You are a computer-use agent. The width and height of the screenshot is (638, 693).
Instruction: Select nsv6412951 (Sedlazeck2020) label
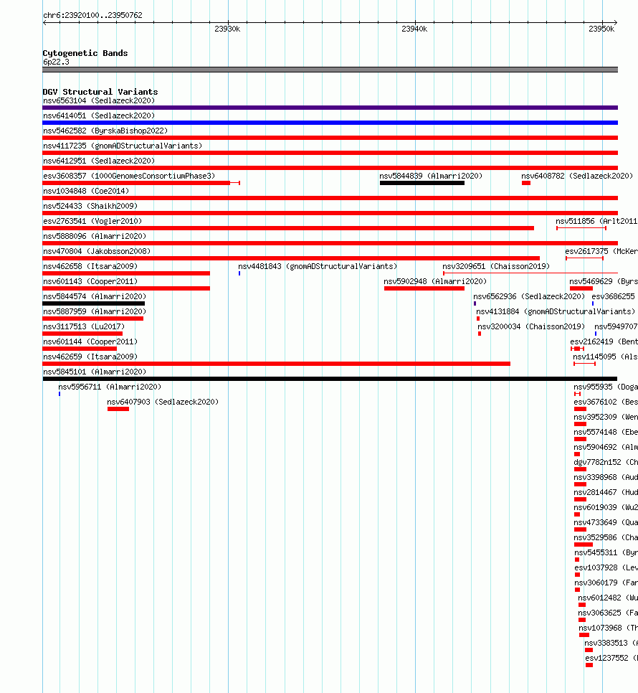pyautogui.click(x=99, y=161)
